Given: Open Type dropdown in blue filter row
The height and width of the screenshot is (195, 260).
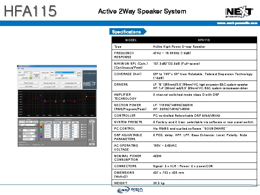Looking at the screenshot, I should pos(75,137).
